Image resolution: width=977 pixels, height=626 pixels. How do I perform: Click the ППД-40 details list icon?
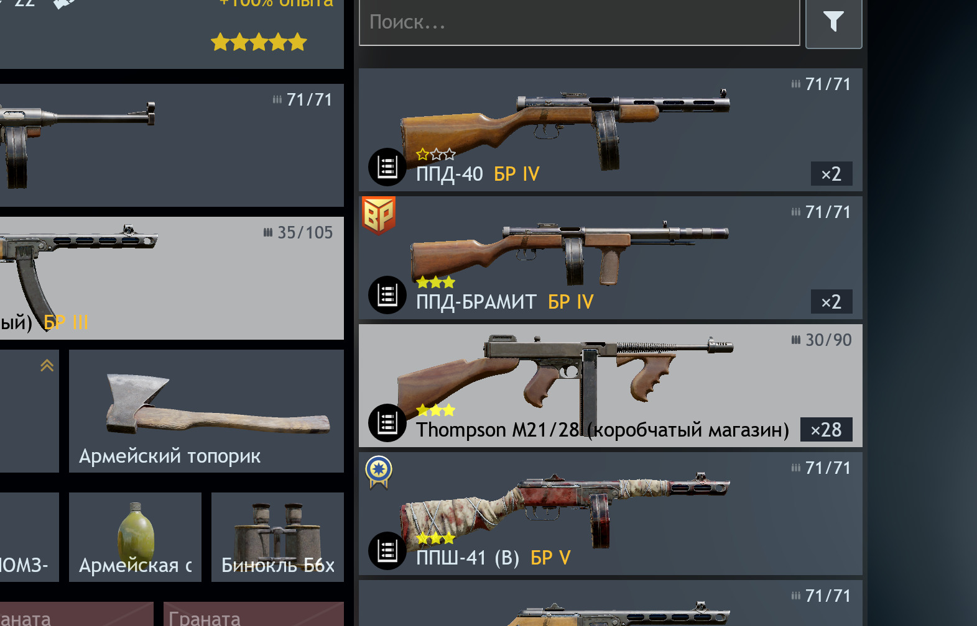coord(387,167)
